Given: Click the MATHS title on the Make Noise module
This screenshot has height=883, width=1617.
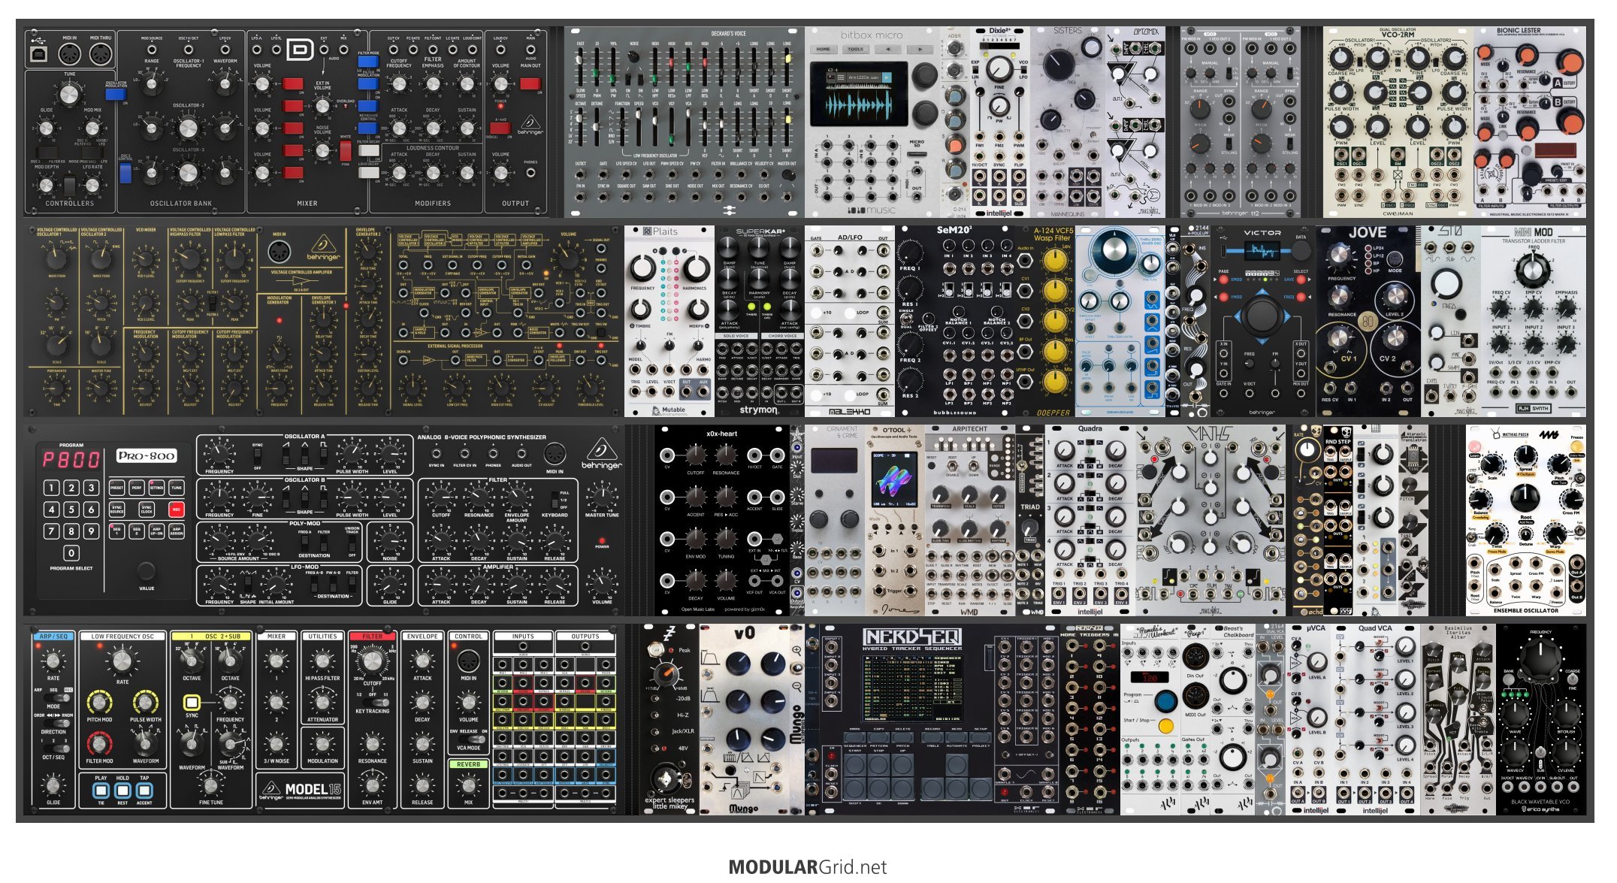Looking at the screenshot, I should pyautogui.click(x=1210, y=434).
